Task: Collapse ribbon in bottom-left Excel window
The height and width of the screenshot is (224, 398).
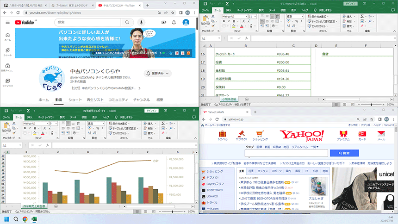Action: pos(195,138)
